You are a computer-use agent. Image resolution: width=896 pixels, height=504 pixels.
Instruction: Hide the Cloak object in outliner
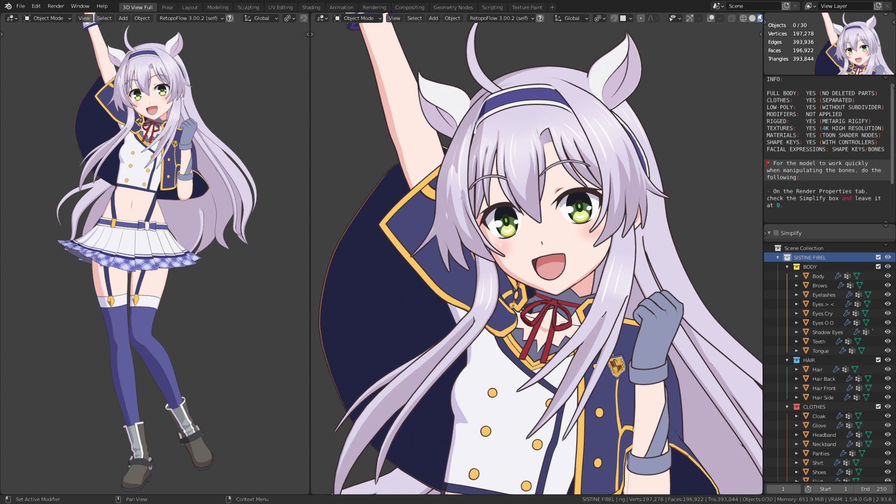888,416
